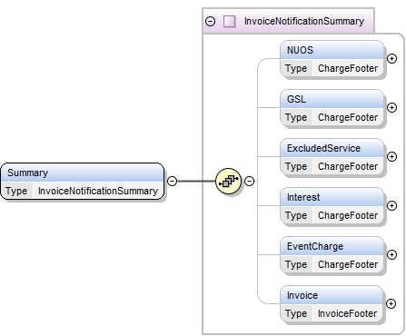406x336 pixels.
Task: Select the Interest element name
Action: pyautogui.click(x=303, y=197)
